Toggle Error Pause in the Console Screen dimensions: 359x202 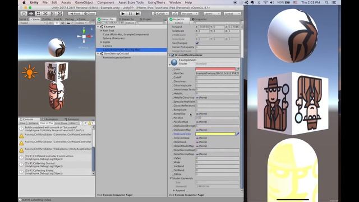(61, 123)
